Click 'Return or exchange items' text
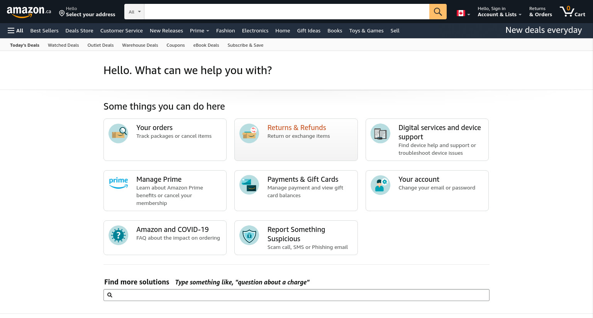This screenshot has height=318, width=593. [x=298, y=136]
